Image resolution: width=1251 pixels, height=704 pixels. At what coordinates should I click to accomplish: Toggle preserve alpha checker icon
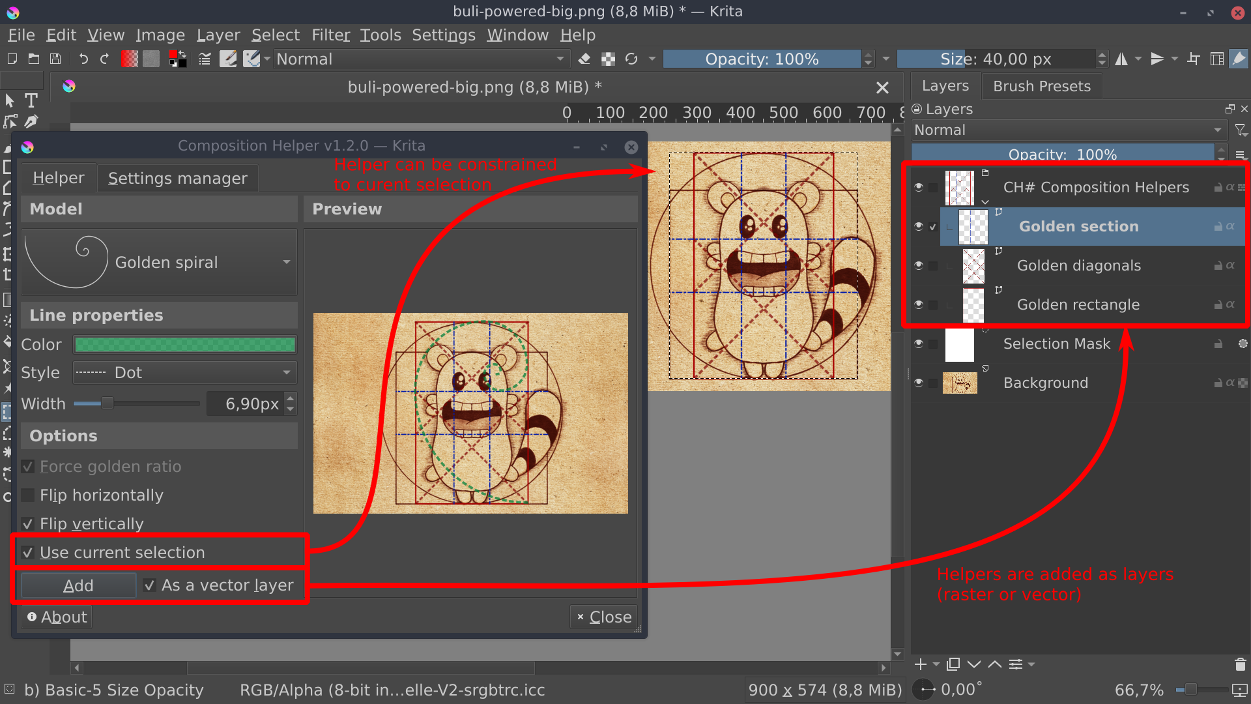pyautogui.click(x=608, y=59)
